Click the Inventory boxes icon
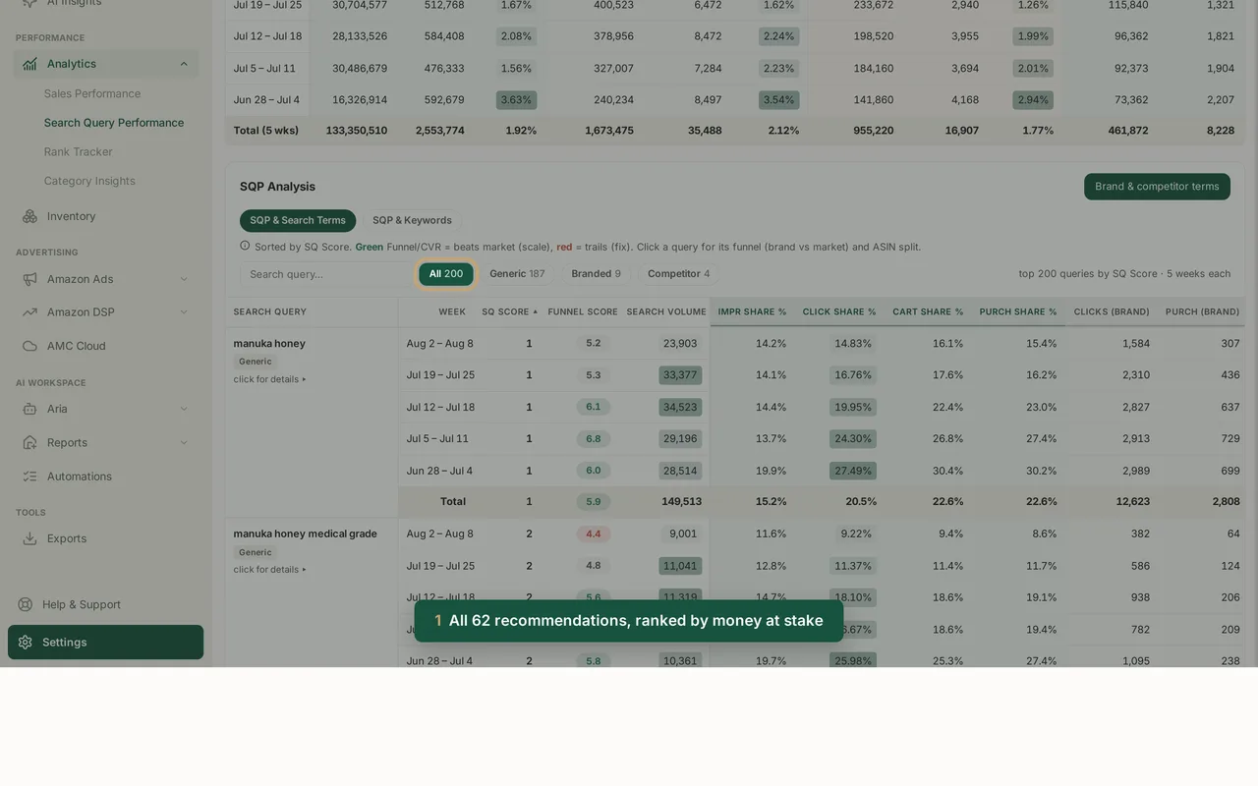The width and height of the screenshot is (1258, 786). 29,216
